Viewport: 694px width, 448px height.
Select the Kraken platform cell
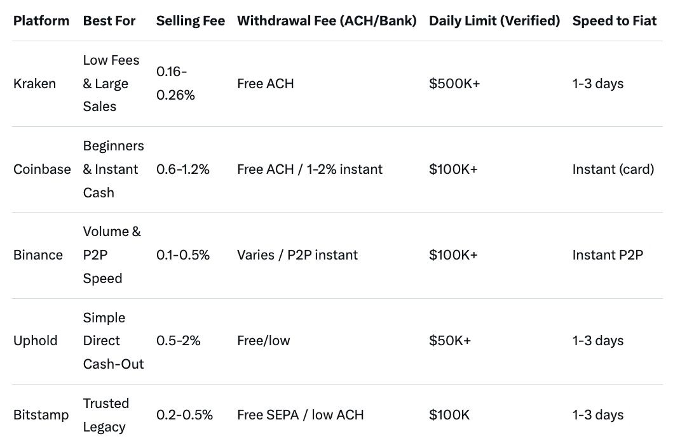coord(34,84)
